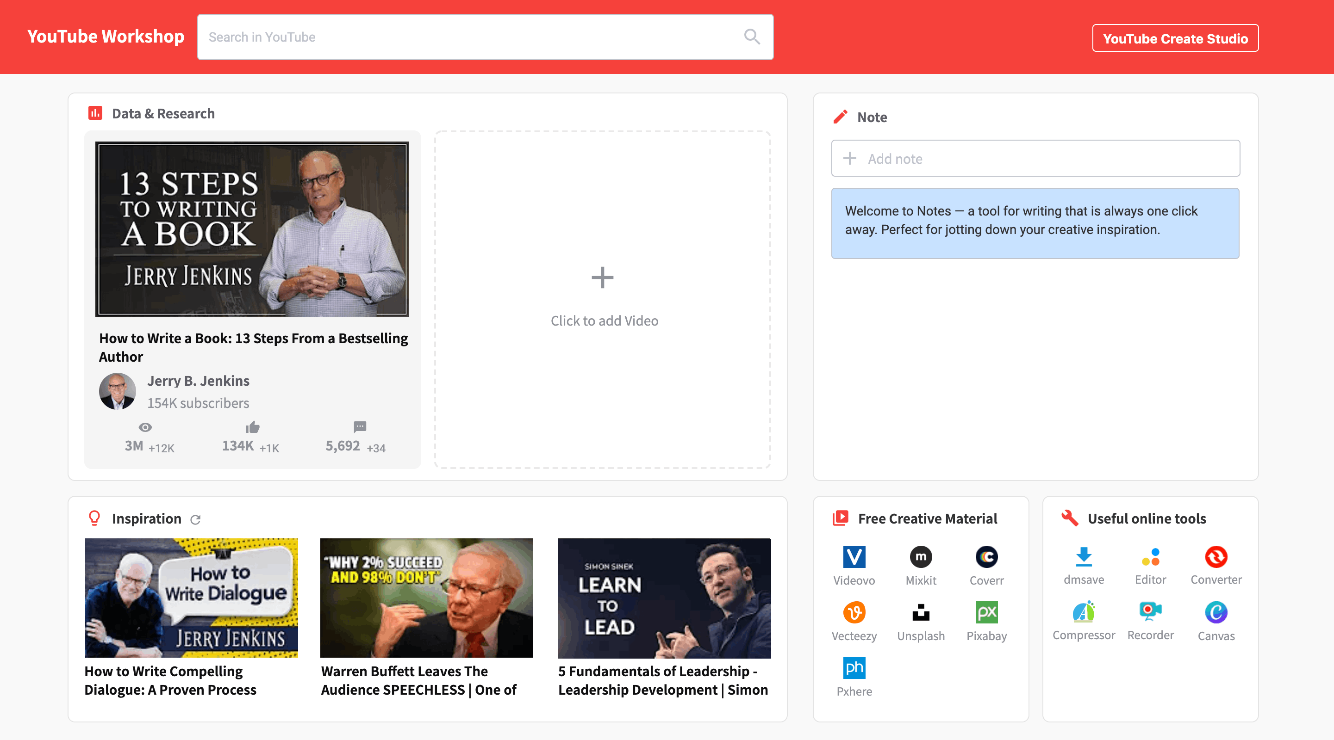This screenshot has width=1334, height=740.
Task: Open 5 Fundamentals of Leadership title
Action: click(x=663, y=680)
